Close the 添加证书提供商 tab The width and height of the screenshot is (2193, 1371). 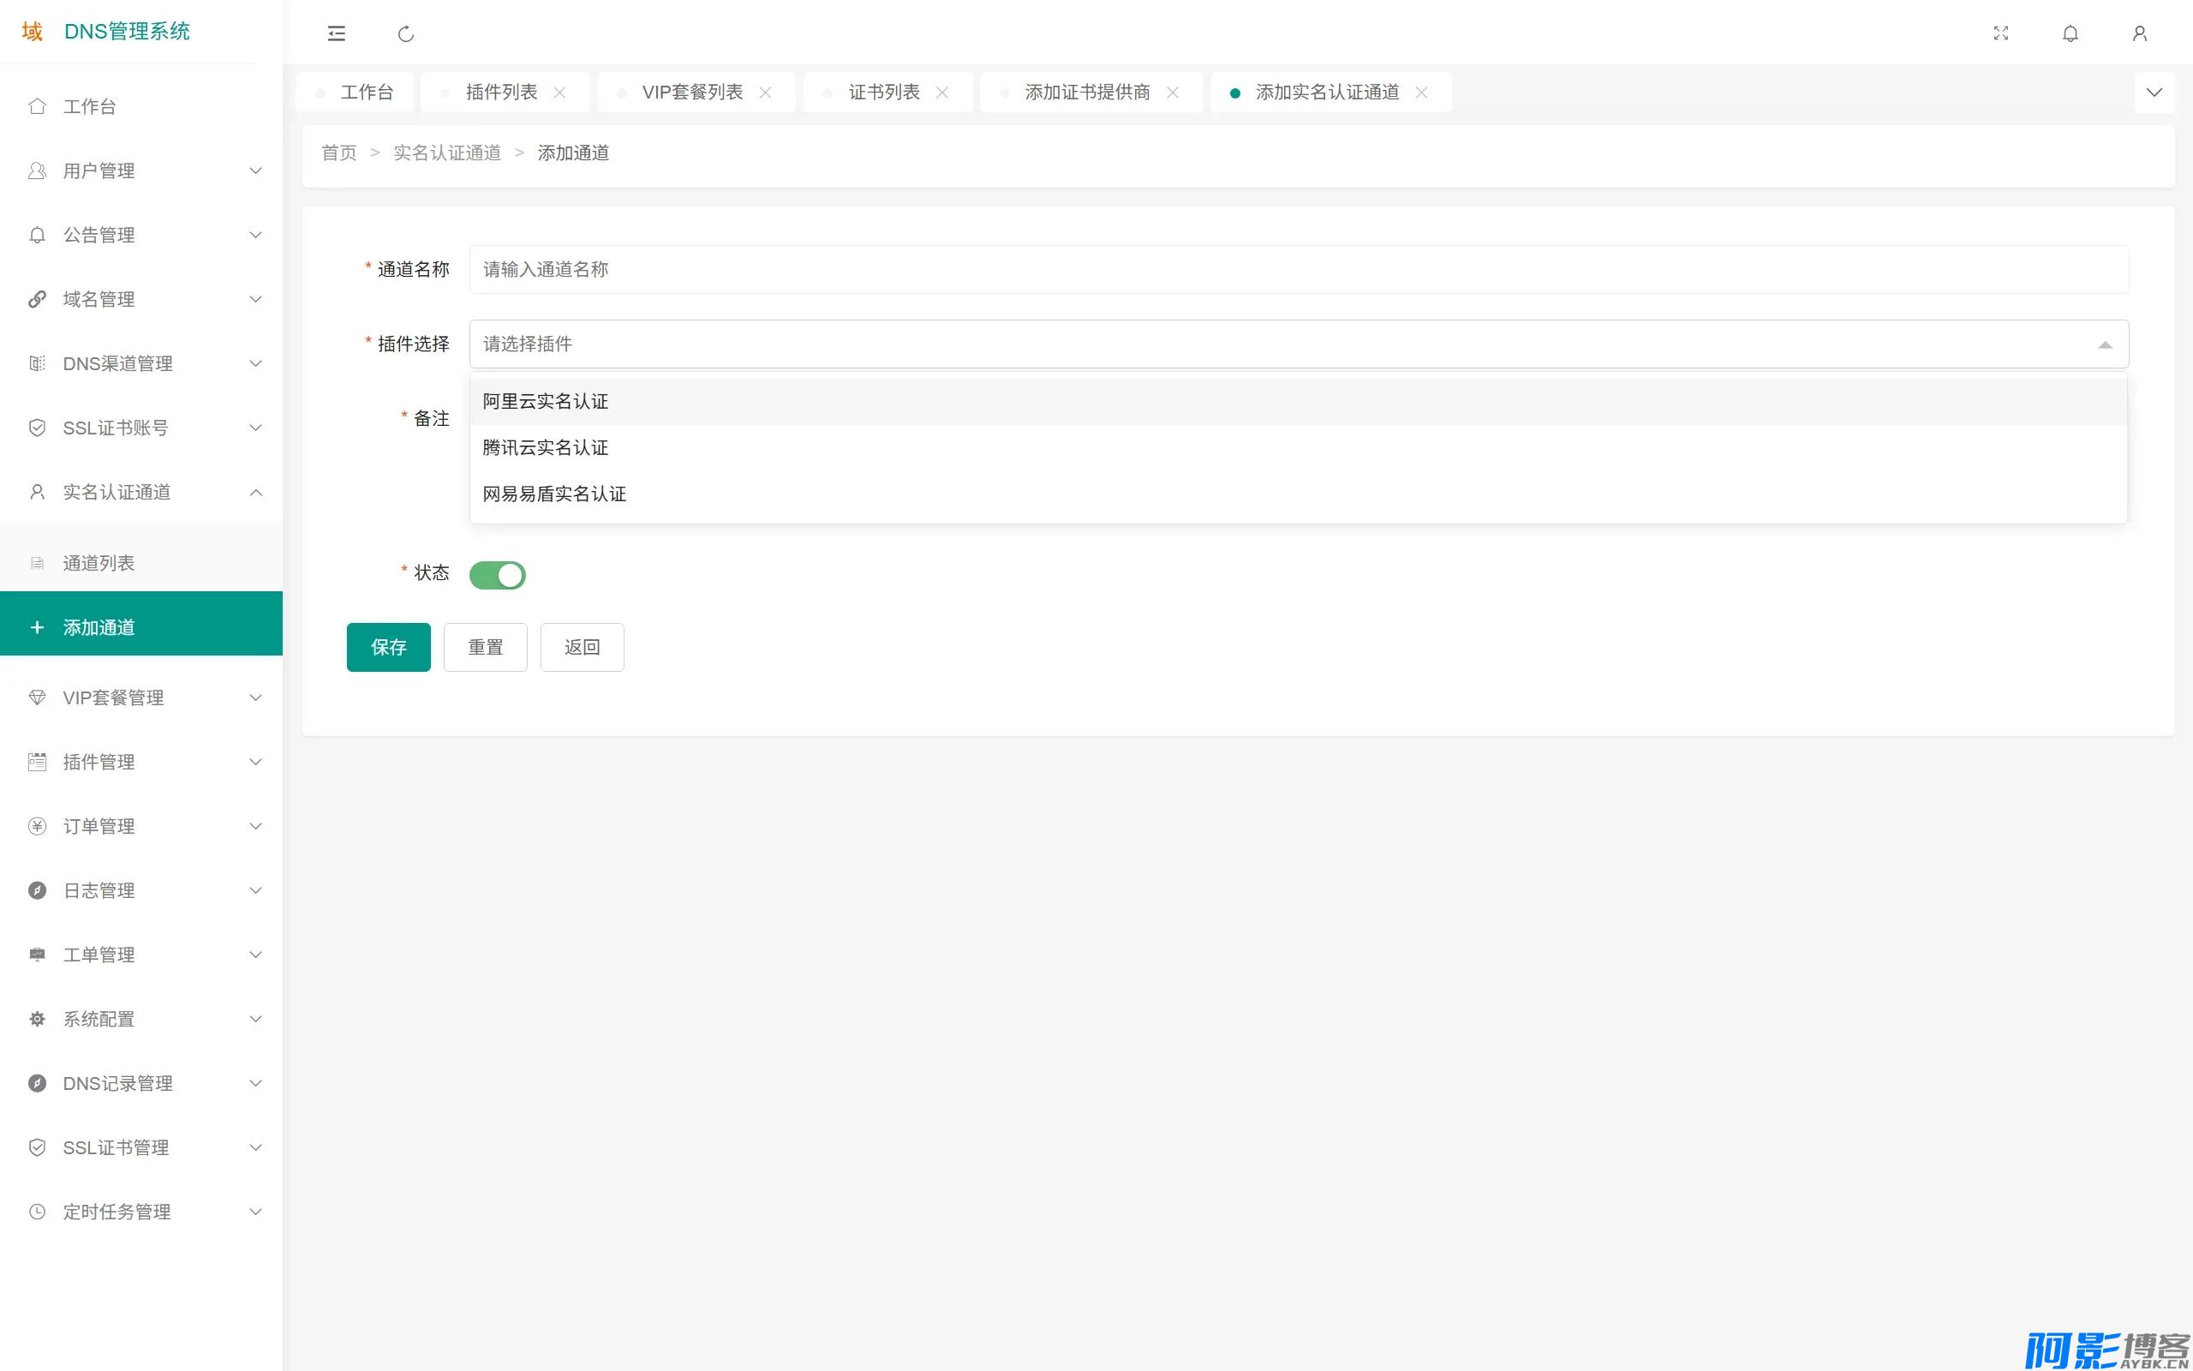tap(1172, 93)
